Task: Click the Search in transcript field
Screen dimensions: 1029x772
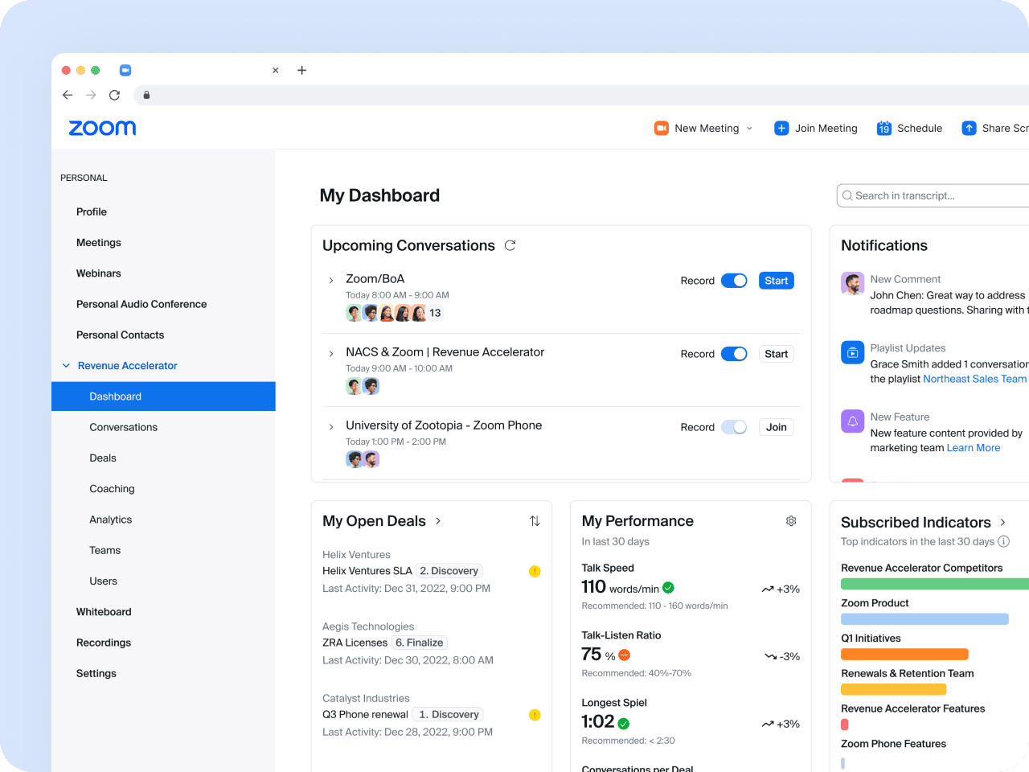Action: click(933, 195)
